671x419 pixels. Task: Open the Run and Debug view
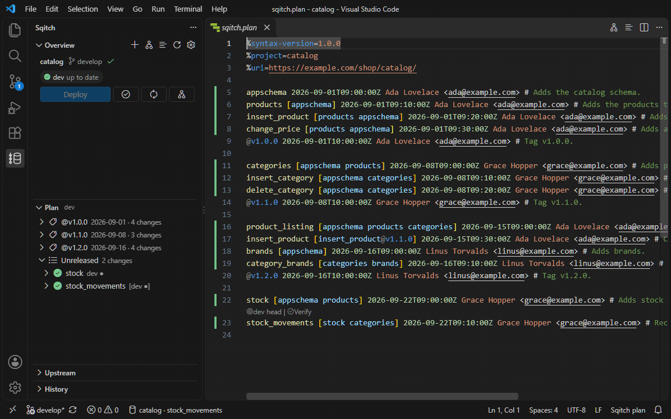[15, 107]
